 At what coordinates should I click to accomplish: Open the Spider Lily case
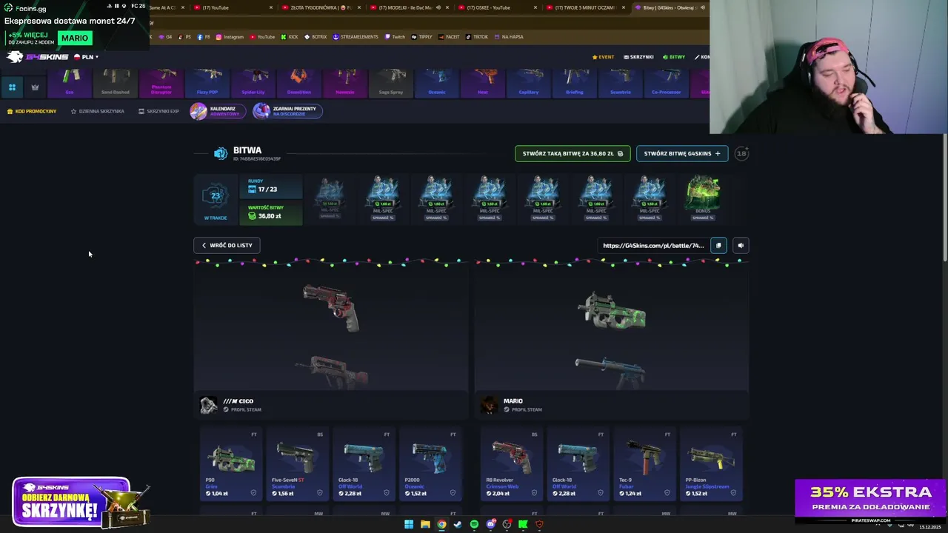(253, 82)
